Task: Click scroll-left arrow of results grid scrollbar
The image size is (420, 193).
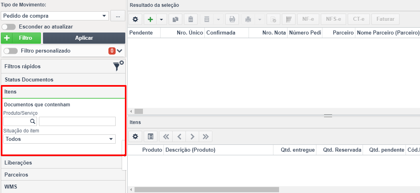Action: (131, 111)
